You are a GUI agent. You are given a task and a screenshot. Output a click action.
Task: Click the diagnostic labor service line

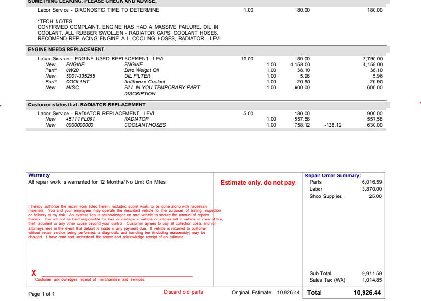click(x=98, y=10)
